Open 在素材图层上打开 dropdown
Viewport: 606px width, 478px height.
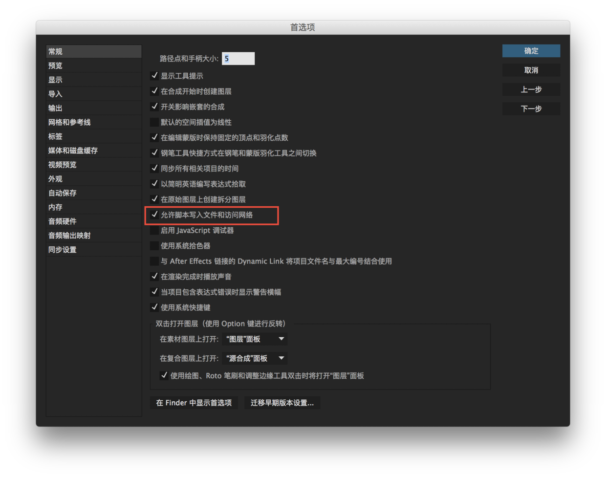(x=255, y=339)
